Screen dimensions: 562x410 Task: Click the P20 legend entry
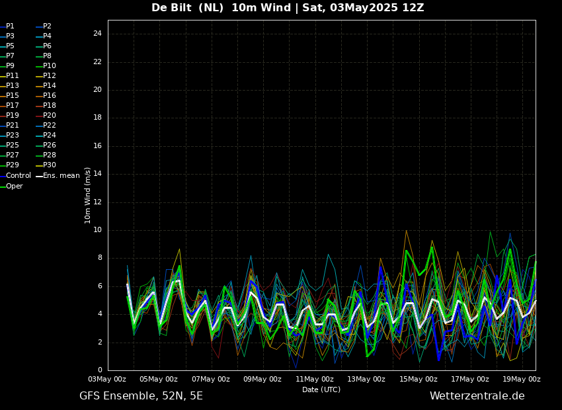(x=49, y=116)
